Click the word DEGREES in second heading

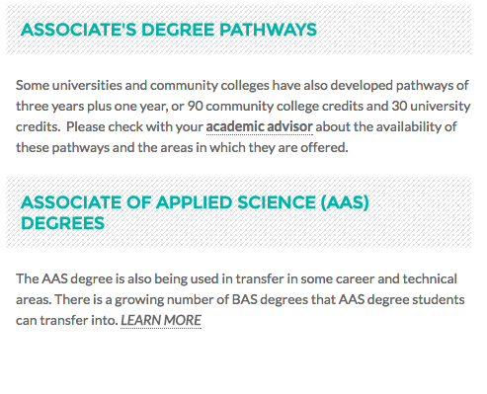click(x=62, y=223)
